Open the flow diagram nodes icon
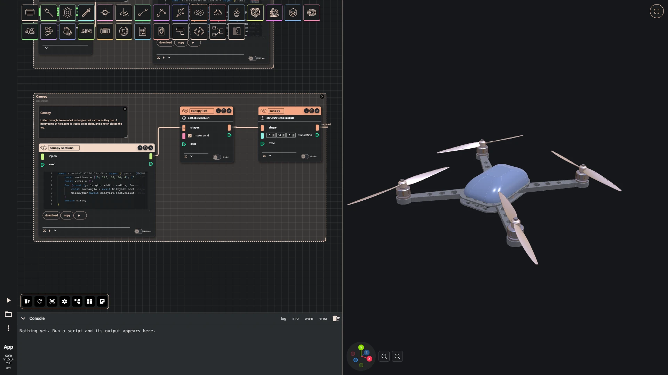Viewport: 668px width, 375px height. click(218, 32)
